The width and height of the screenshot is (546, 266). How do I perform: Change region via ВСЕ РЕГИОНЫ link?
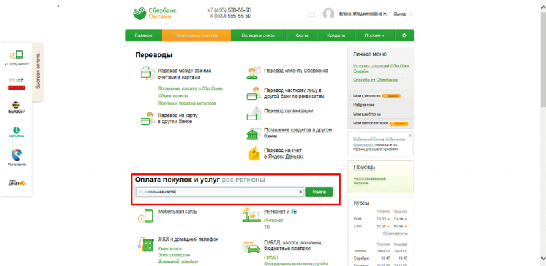(243, 180)
